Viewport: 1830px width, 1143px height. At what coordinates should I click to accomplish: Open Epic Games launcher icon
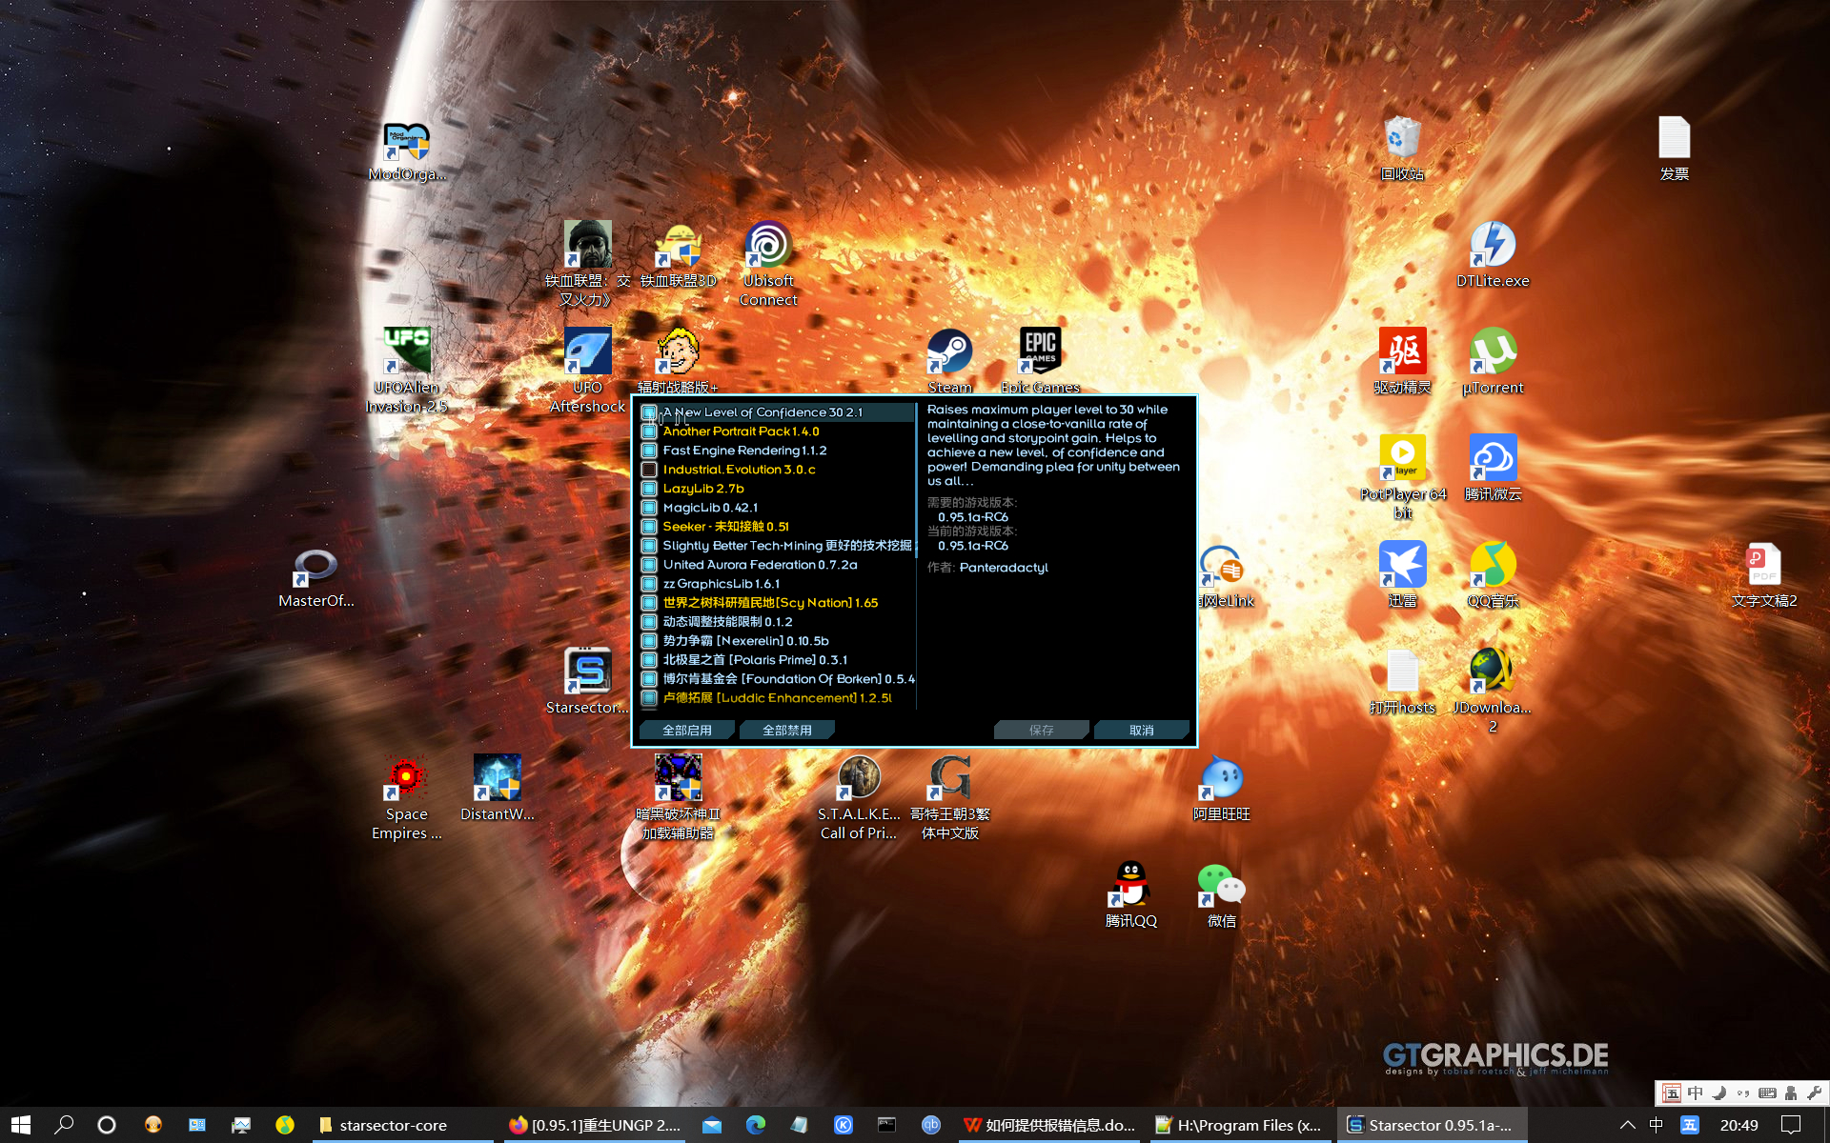(x=1040, y=351)
